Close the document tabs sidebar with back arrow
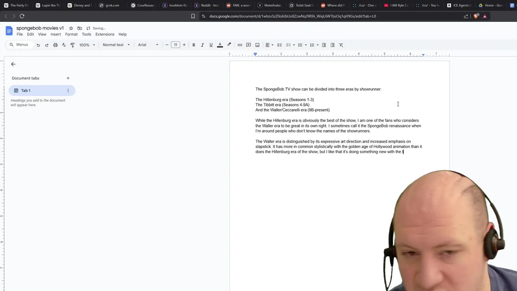The height and width of the screenshot is (291, 517). (13, 64)
